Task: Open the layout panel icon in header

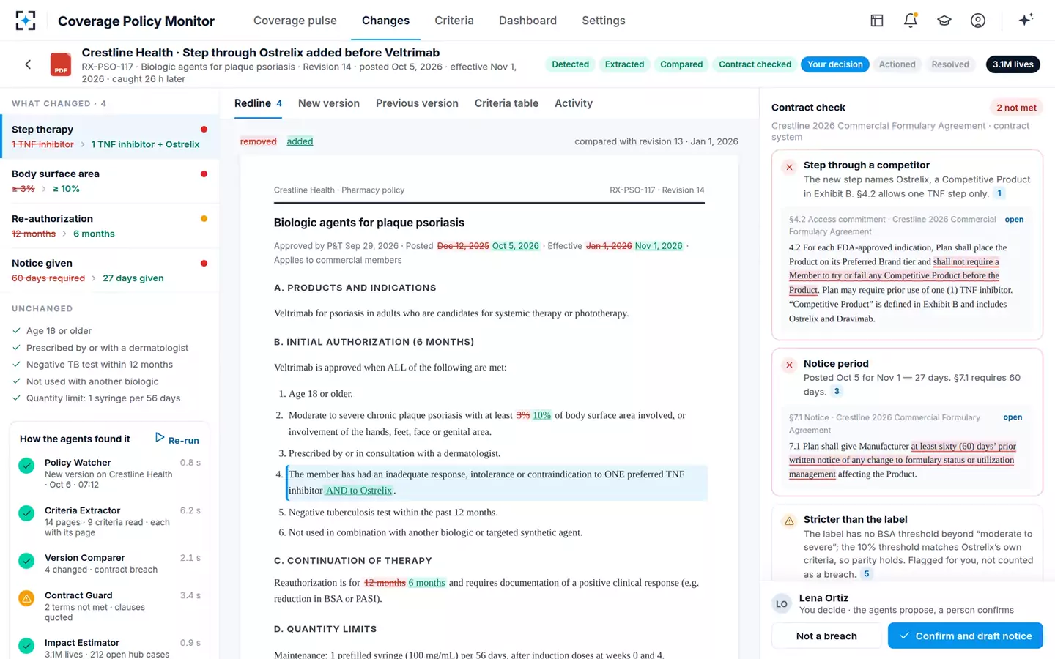Action: point(877,21)
